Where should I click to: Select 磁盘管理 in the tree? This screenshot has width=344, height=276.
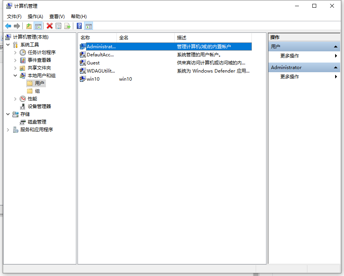[37, 122]
